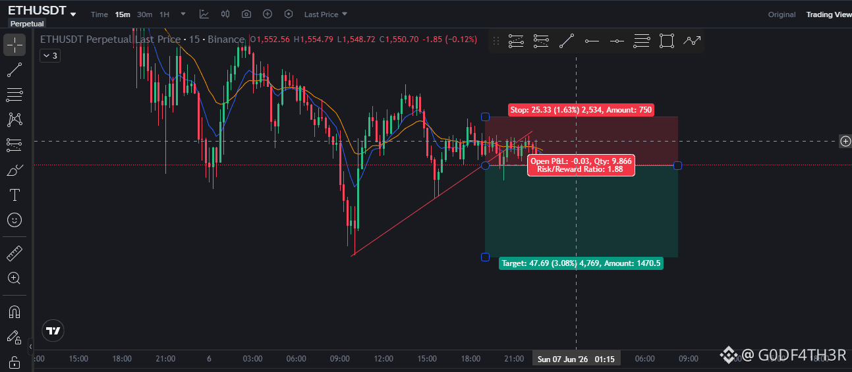Click the circled plus icon in top bar
This screenshot has height=372, width=852.
coord(268,14)
